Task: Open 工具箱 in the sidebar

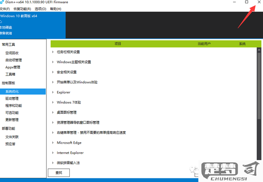Action: pyautogui.click(x=10, y=74)
